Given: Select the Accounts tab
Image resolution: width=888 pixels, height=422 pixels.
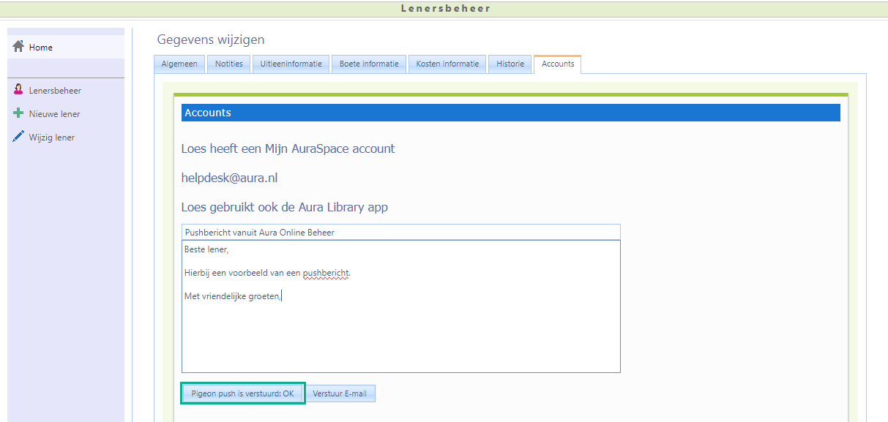Looking at the screenshot, I should [x=557, y=64].
